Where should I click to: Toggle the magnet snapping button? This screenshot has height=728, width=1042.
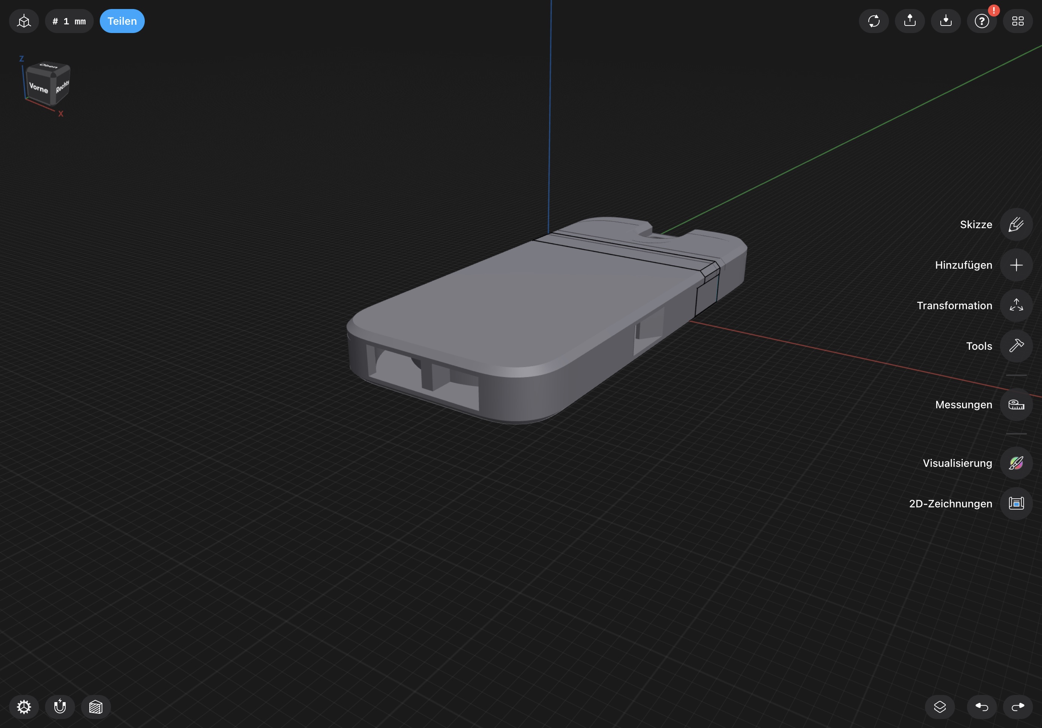click(x=60, y=707)
